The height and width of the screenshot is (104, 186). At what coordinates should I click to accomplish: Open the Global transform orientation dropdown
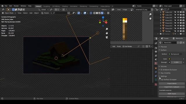pyautogui.click(x=43, y=10)
